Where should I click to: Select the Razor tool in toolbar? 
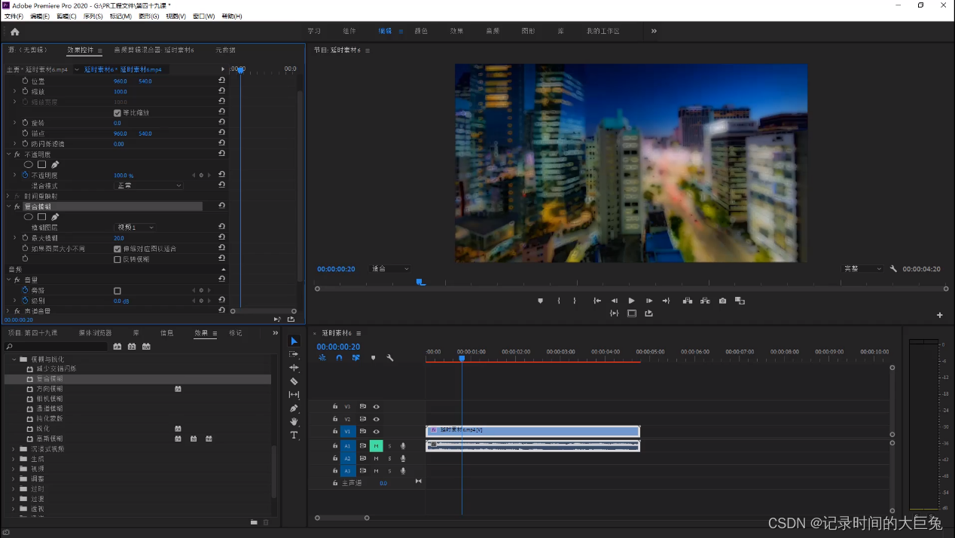(x=294, y=381)
